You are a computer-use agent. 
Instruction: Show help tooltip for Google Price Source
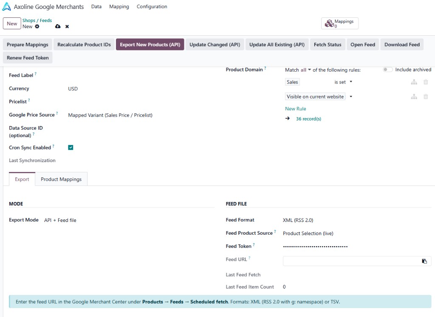(x=57, y=113)
